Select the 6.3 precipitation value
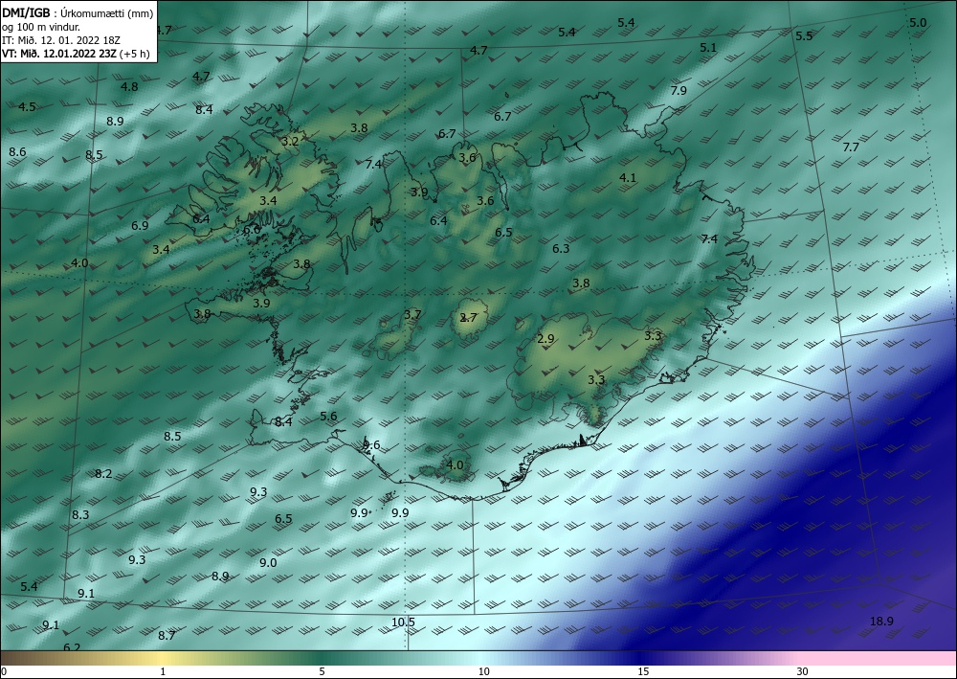This screenshot has height=679, width=957. tap(561, 248)
